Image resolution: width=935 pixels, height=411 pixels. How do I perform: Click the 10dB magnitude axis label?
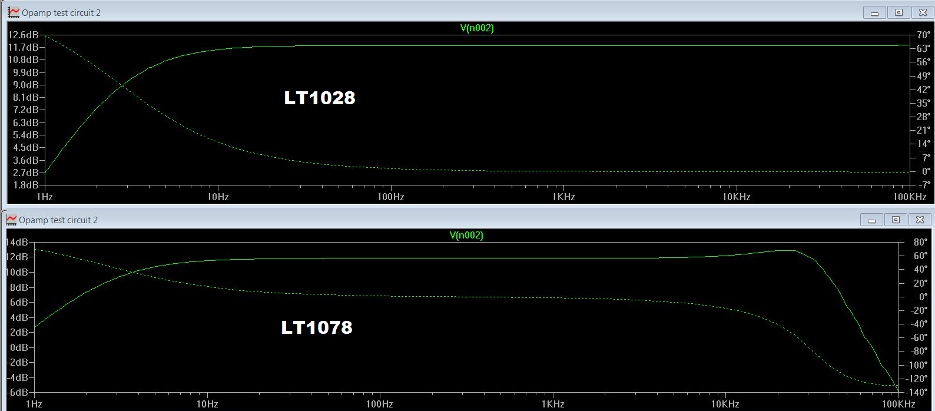(18, 272)
